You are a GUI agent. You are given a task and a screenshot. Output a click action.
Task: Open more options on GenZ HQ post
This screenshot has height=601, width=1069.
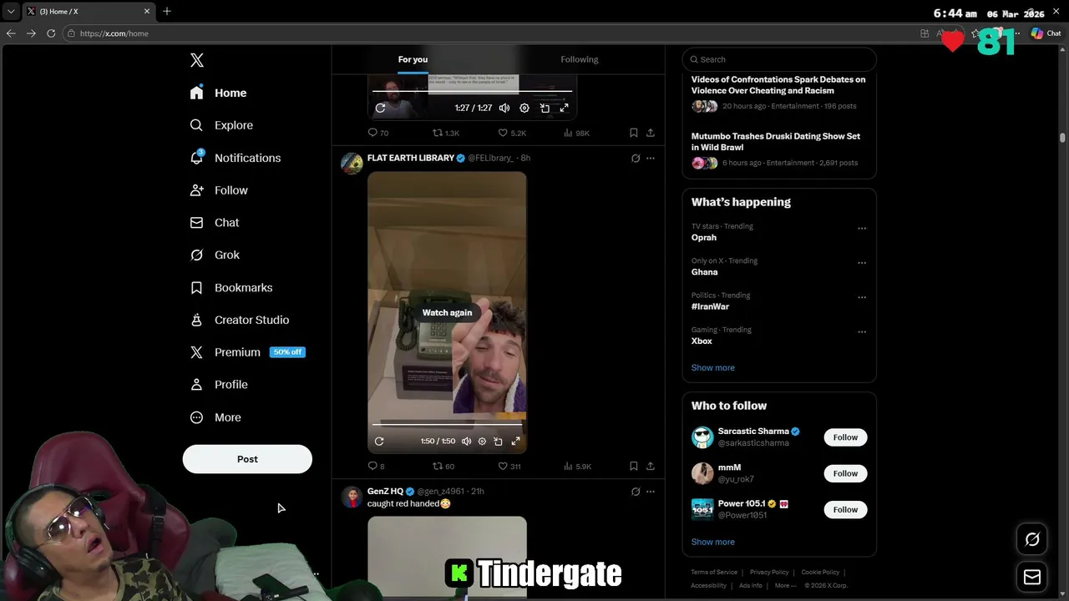click(x=651, y=492)
